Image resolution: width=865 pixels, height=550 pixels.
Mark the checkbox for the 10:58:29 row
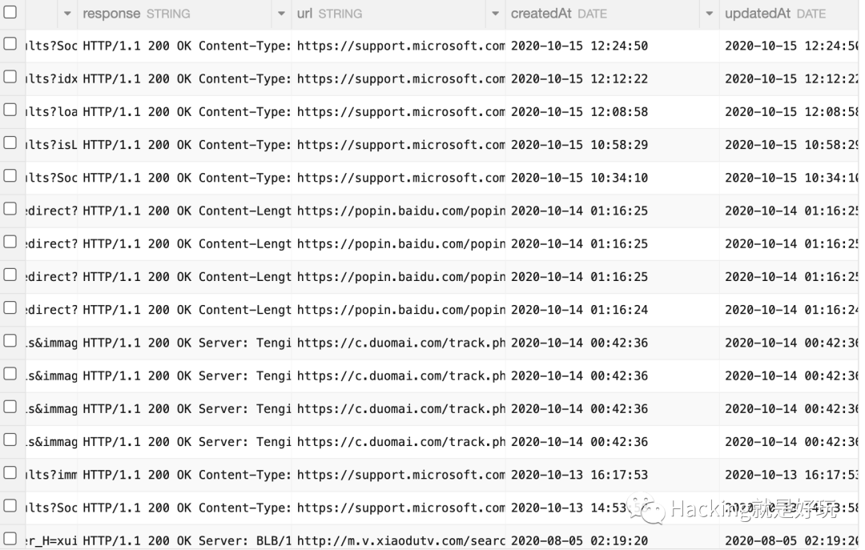point(10,143)
